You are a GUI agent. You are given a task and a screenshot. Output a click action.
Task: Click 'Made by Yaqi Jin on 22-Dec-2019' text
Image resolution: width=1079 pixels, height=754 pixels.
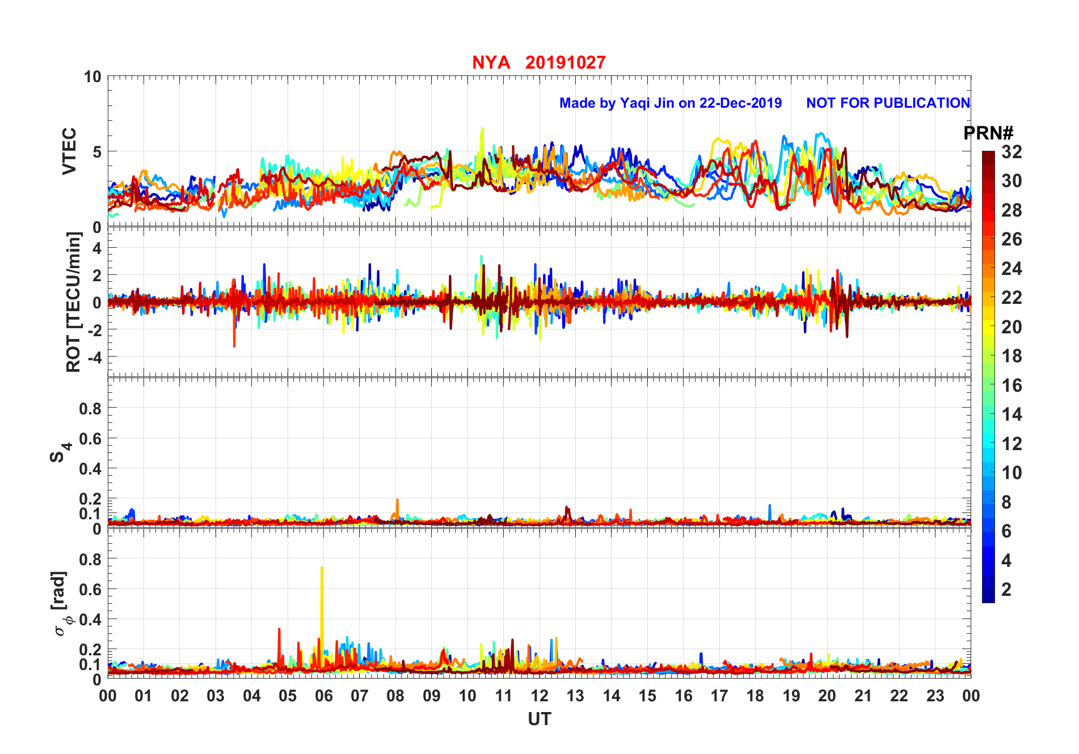coord(671,103)
